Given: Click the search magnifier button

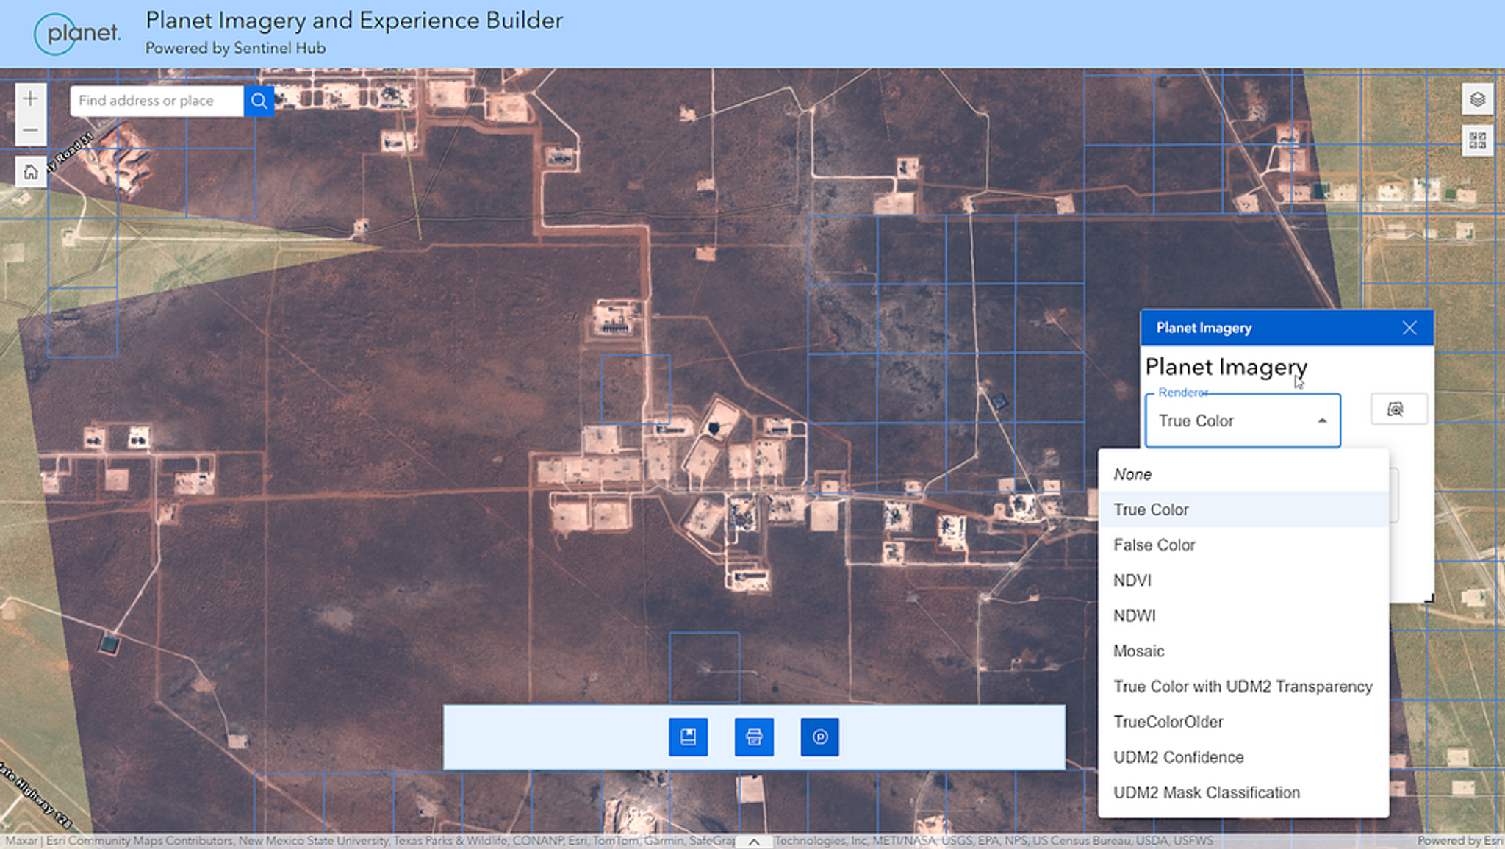Looking at the screenshot, I should [259, 101].
